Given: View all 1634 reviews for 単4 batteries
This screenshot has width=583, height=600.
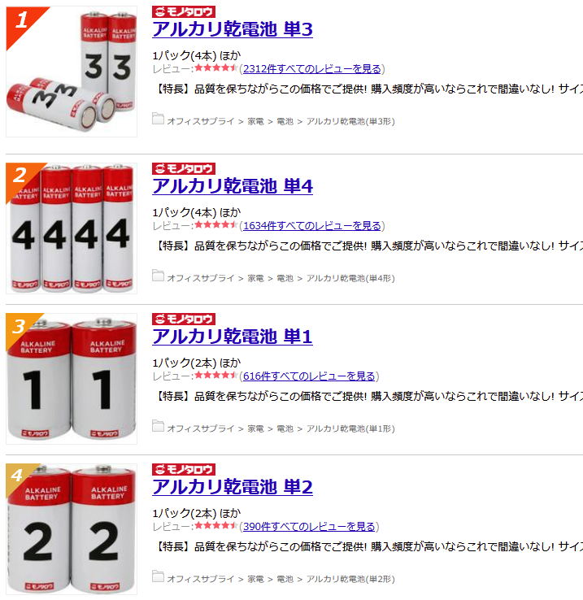Looking at the screenshot, I should coord(312,226).
